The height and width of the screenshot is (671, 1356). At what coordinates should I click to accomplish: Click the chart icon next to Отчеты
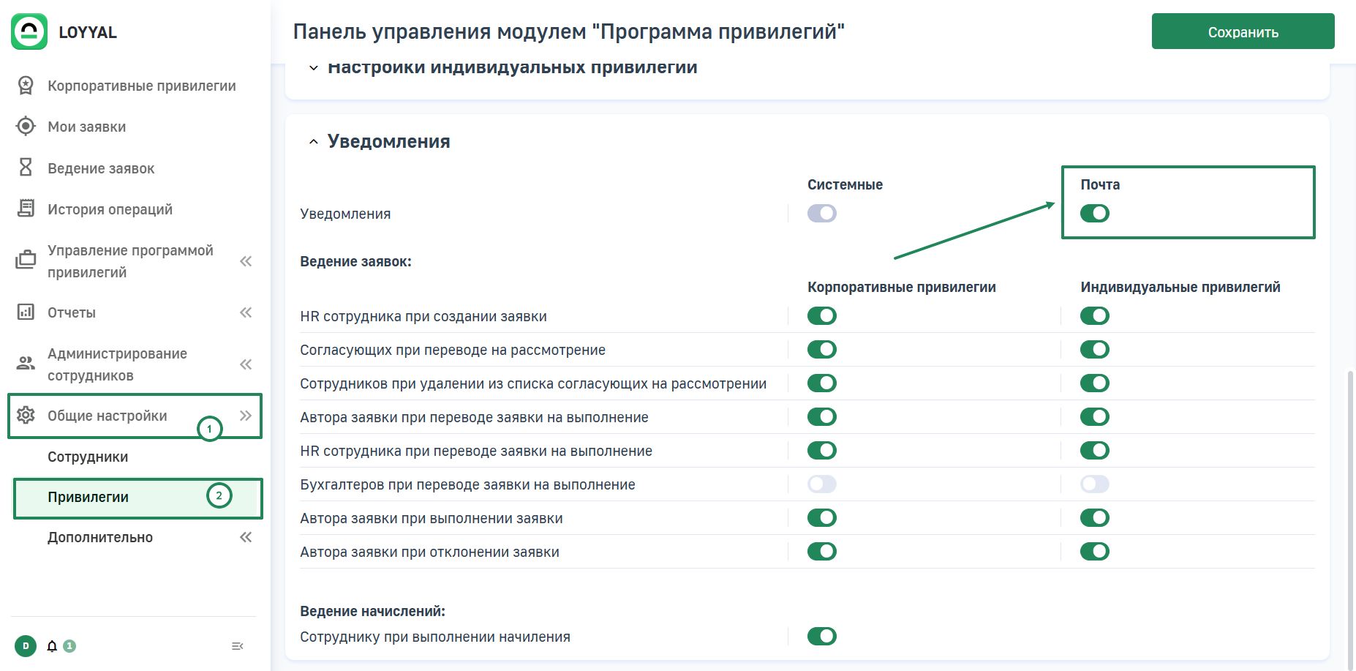(x=26, y=312)
